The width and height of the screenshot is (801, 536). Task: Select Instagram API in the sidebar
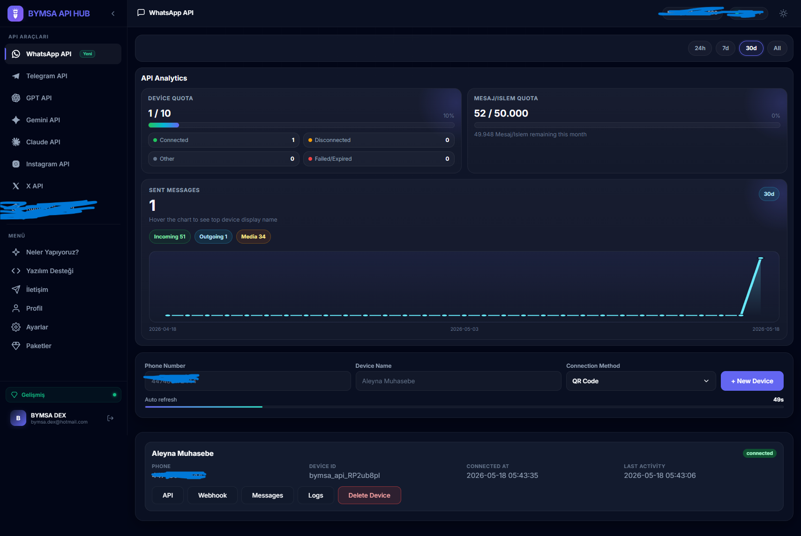click(63, 164)
